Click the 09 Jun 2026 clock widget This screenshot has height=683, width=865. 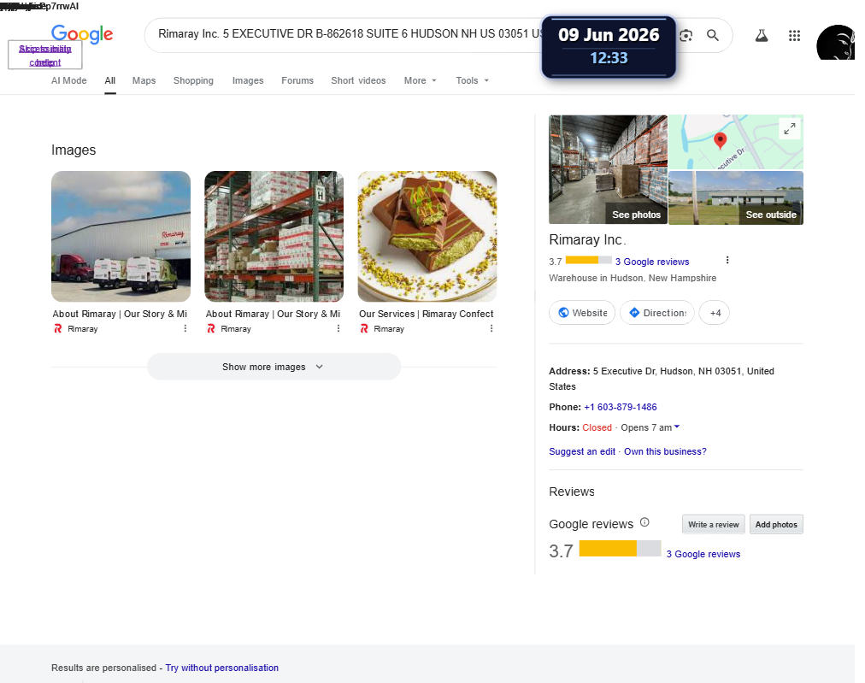pos(609,46)
